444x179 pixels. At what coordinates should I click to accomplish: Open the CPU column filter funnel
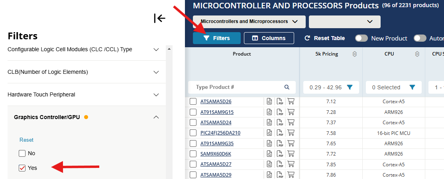click(412, 87)
